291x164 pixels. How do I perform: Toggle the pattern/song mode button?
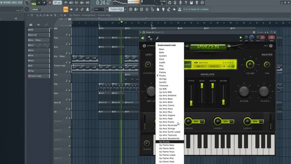34,3
